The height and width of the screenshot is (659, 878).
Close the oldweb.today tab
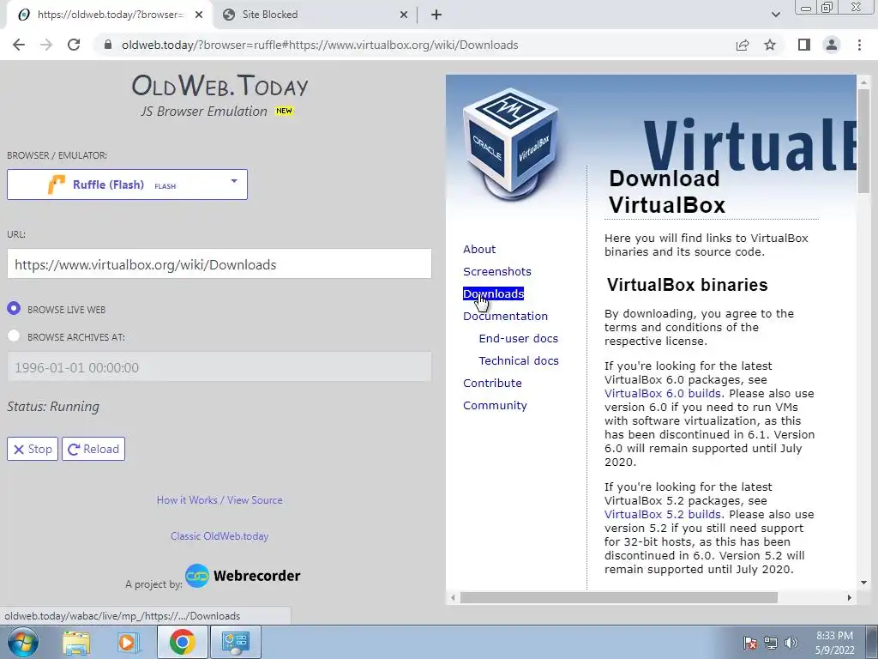coord(199,15)
